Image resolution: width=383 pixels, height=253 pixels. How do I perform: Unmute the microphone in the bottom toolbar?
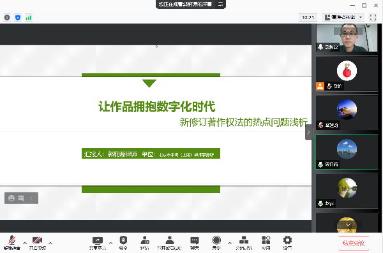tap(11, 243)
